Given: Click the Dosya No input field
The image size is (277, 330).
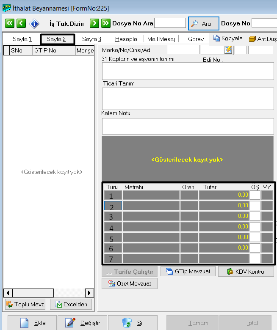Looking at the screenshot, I should click(264, 23).
